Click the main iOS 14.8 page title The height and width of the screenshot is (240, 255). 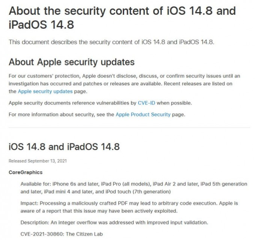[122, 17]
